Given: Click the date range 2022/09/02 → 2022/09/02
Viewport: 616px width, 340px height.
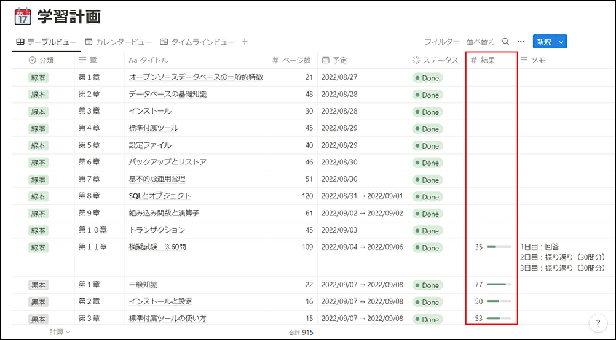Looking at the screenshot, I should coord(362,213).
